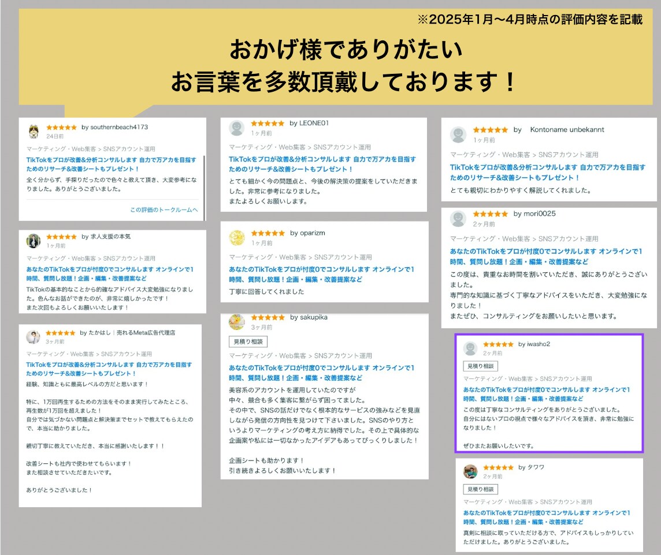Click the 見積り相談 tag in sakupika's review
The height and width of the screenshot is (555, 661).
click(248, 342)
